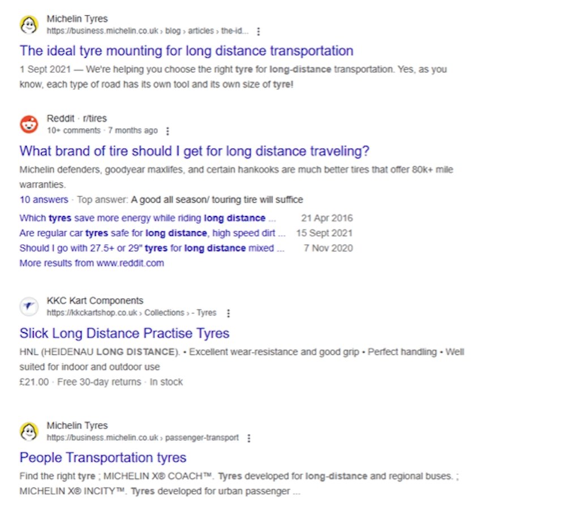Click the KKC Kart Components favicon
Viewport: 577px width, 516px height.
tap(28, 306)
